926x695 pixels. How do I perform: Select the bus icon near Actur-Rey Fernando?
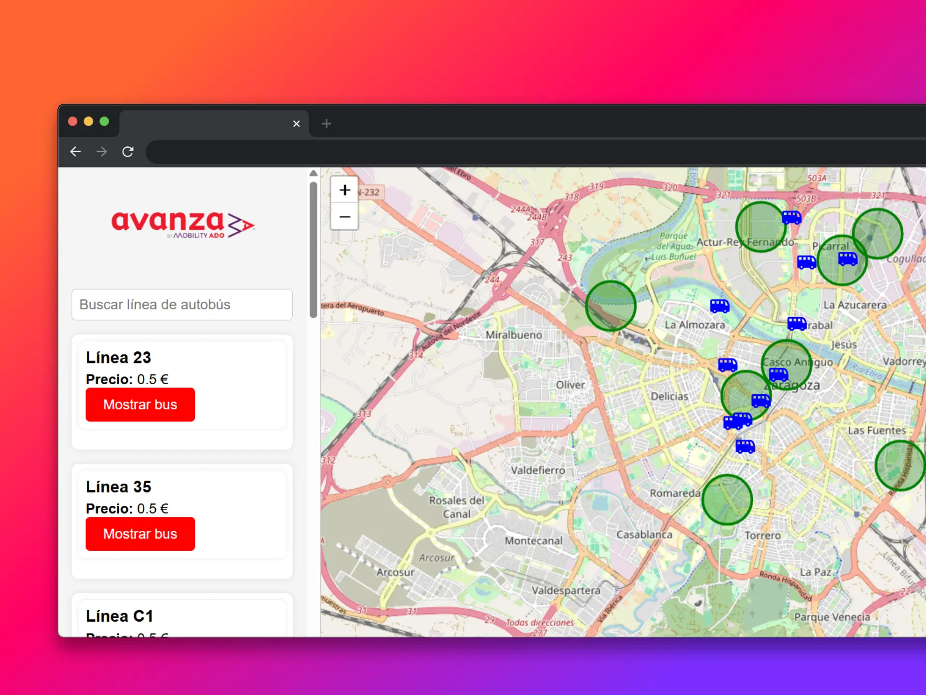[792, 217]
